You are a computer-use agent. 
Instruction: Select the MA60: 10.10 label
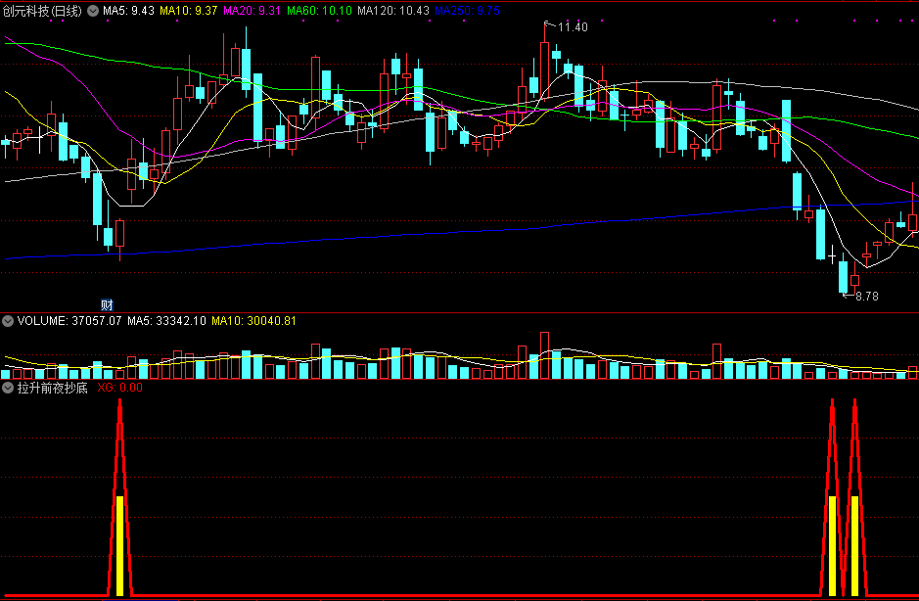(319, 11)
